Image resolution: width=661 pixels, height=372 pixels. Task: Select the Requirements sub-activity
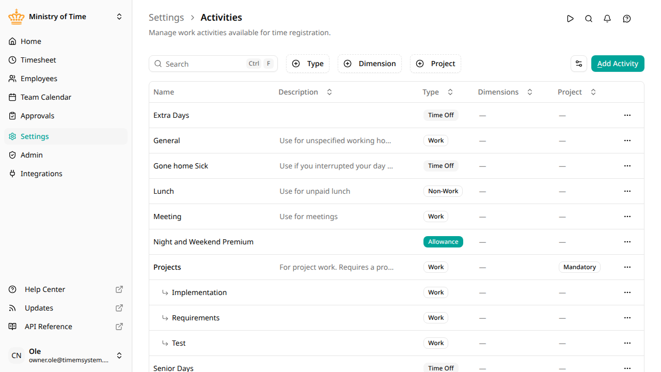click(196, 318)
